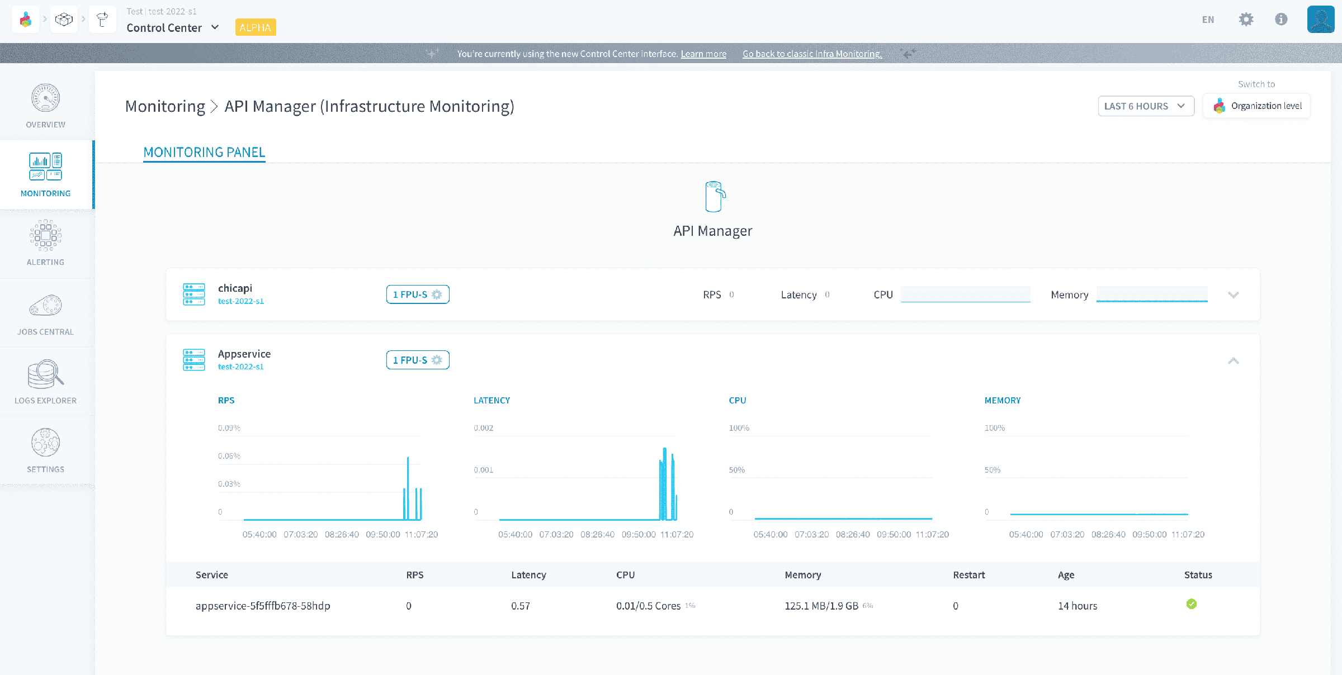Viewport: 1342px width, 675px height.
Task: Click the ALPHA badge in the header
Action: (256, 27)
